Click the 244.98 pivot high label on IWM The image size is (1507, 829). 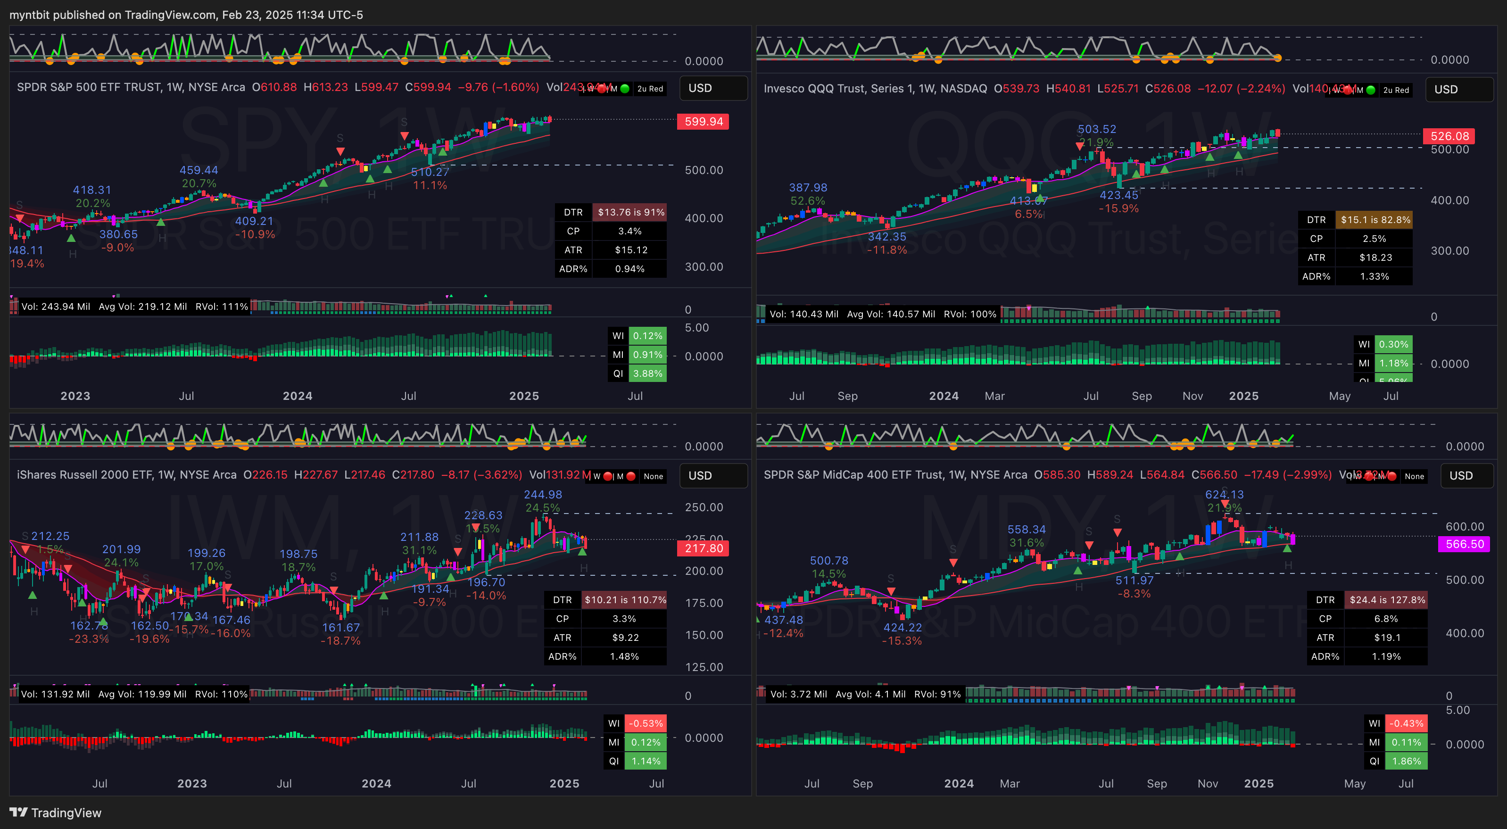coord(543,495)
